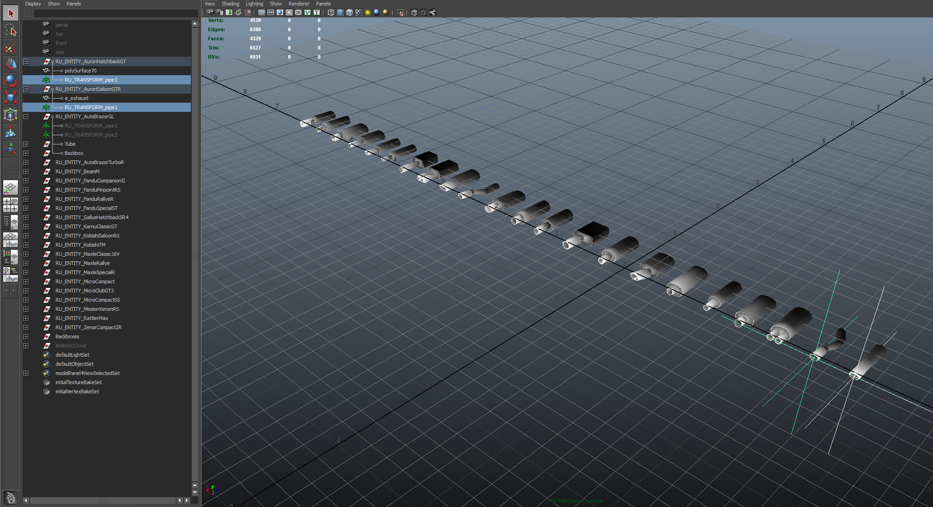Open the Shading menu
Viewport: 933px width, 507px height.
click(230, 4)
